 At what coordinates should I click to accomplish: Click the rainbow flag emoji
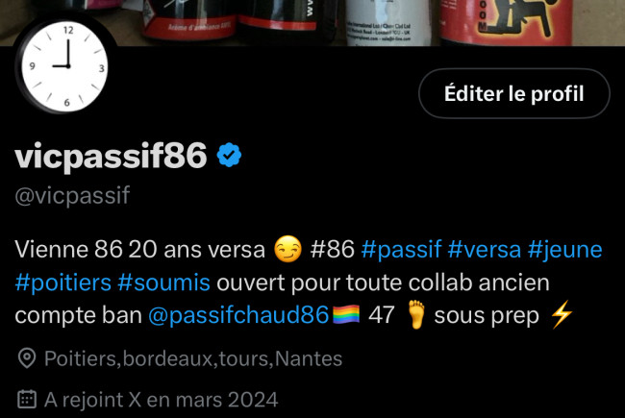[x=346, y=314]
